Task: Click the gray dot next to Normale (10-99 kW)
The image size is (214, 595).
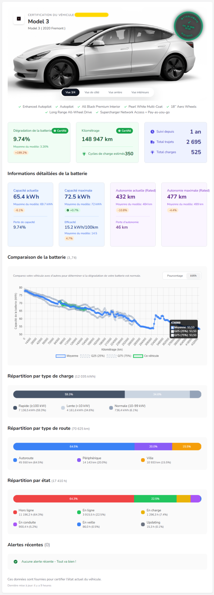Action: coord(111,408)
